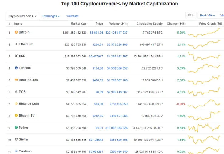The image size is (224, 154).
Task: Click the XRP logo icon
Action: click(16, 56)
